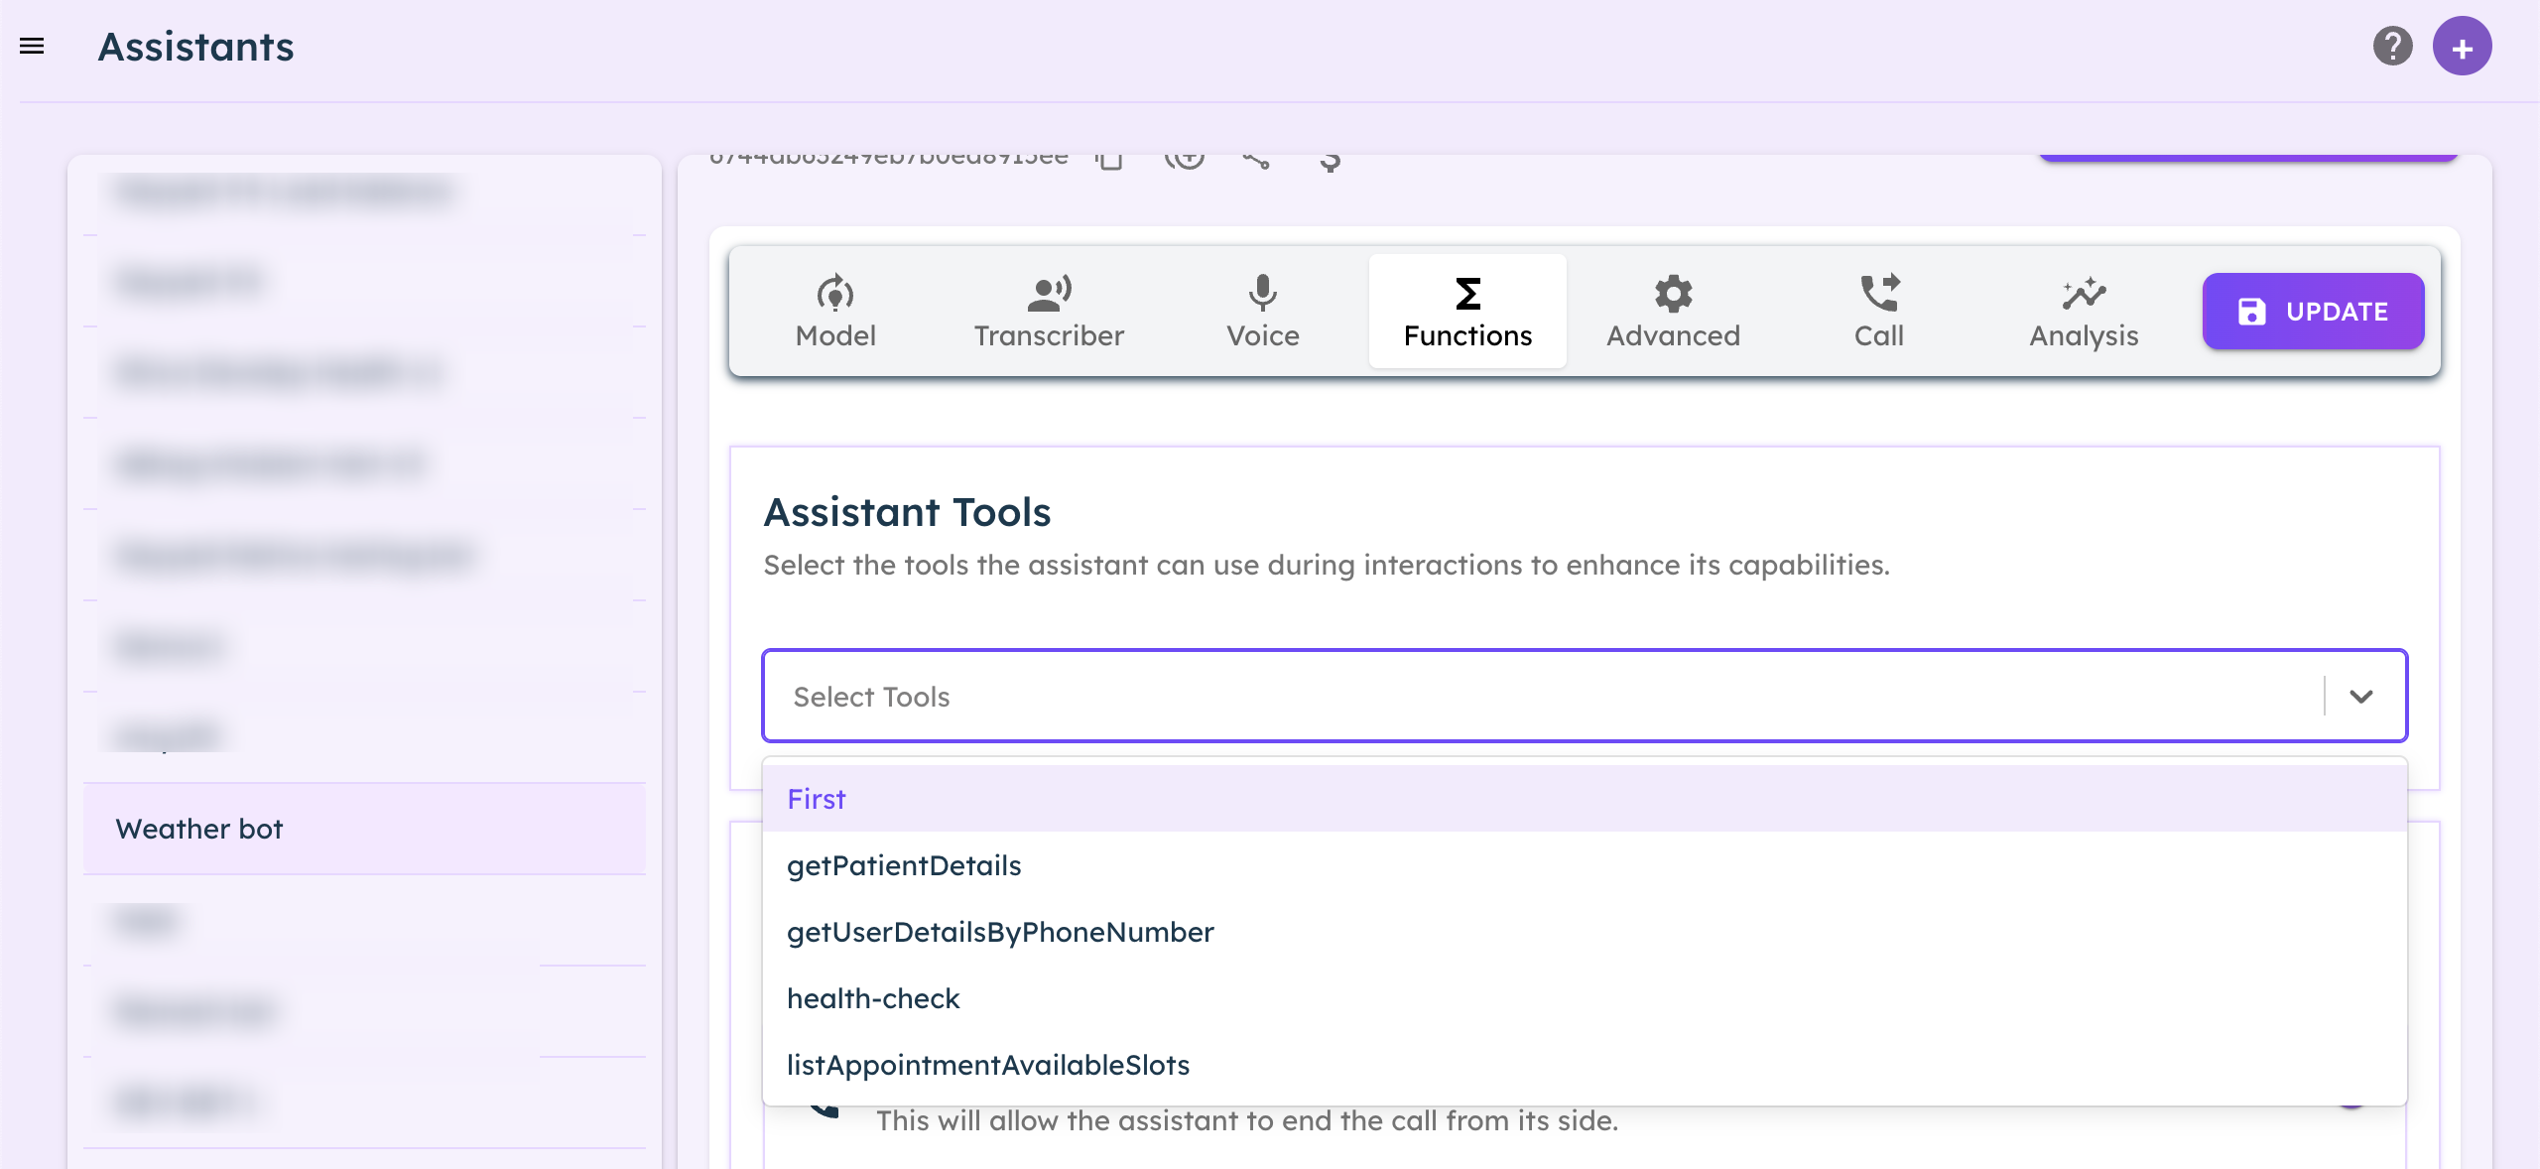Pick the health-check tool option
The width and height of the screenshot is (2540, 1169).
[x=873, y=998]
